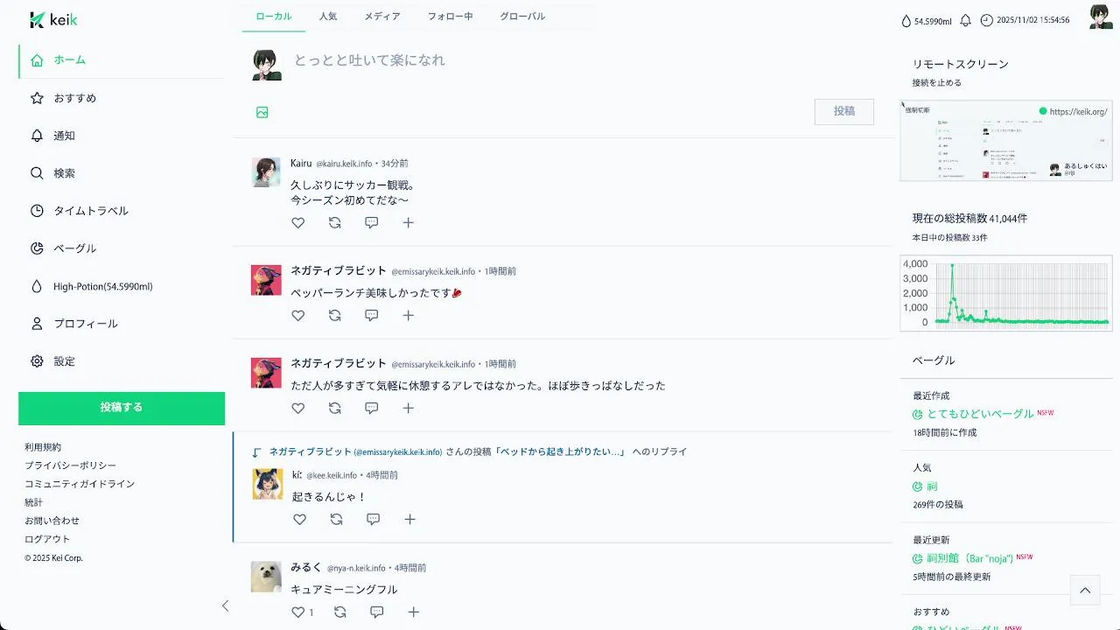
Task: Jump to top with the up-chevron button
Action: pyautogui.click(x=1085, y=591)
